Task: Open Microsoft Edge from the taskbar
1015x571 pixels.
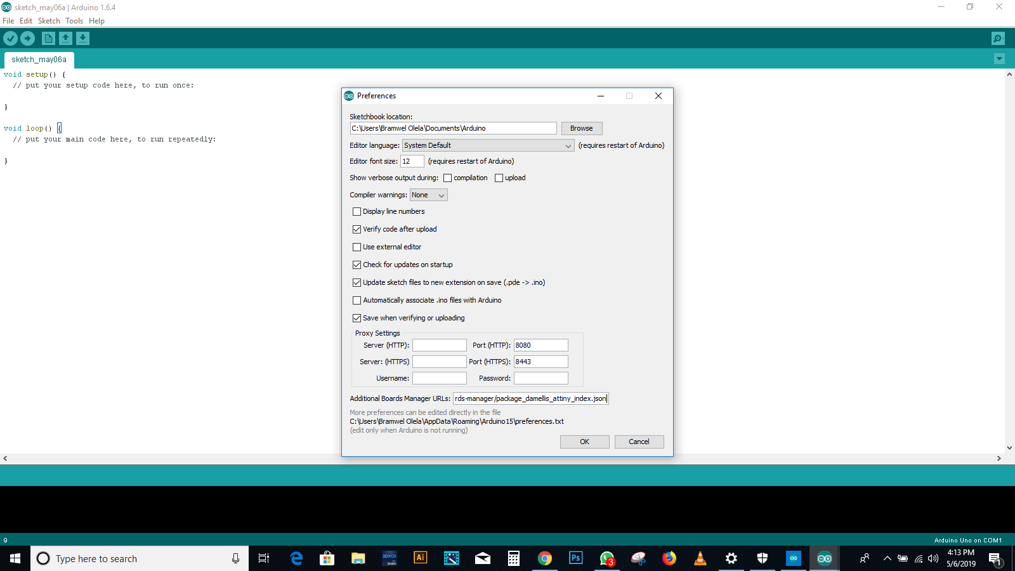Action: (296, 558)
